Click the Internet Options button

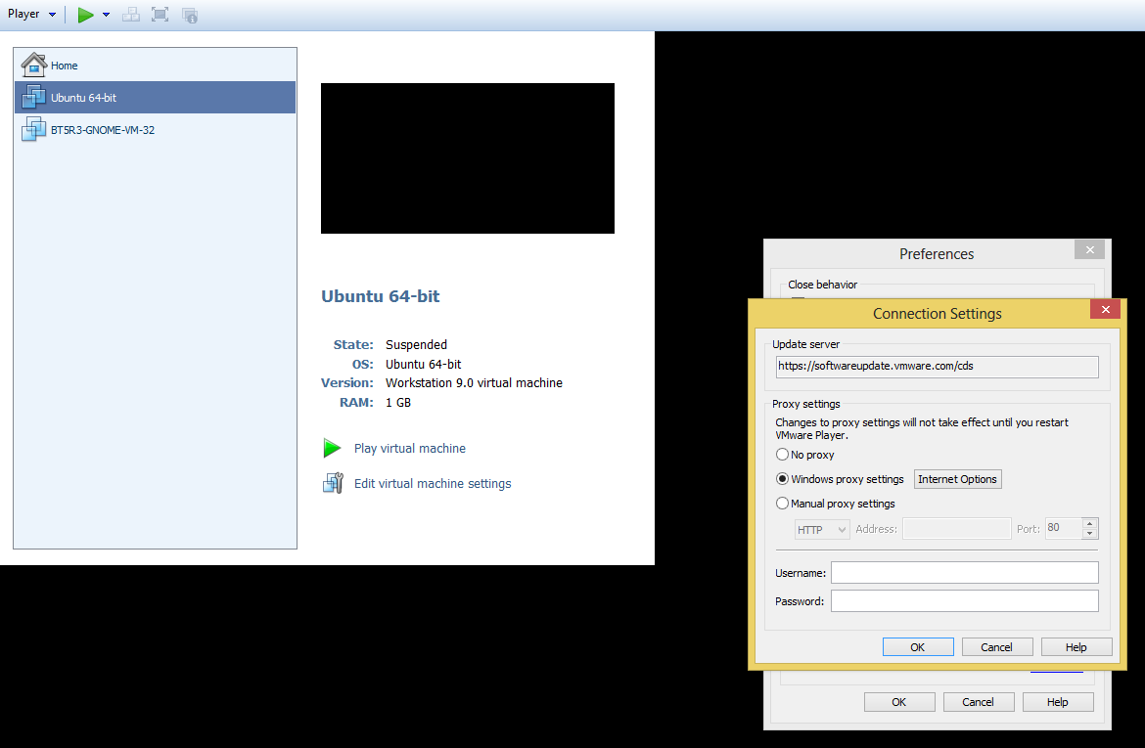(x=957, y=479)
